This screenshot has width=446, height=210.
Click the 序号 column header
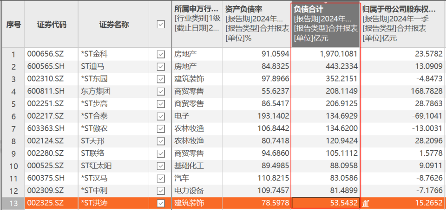pyautogui.click(x=13, y=25)
